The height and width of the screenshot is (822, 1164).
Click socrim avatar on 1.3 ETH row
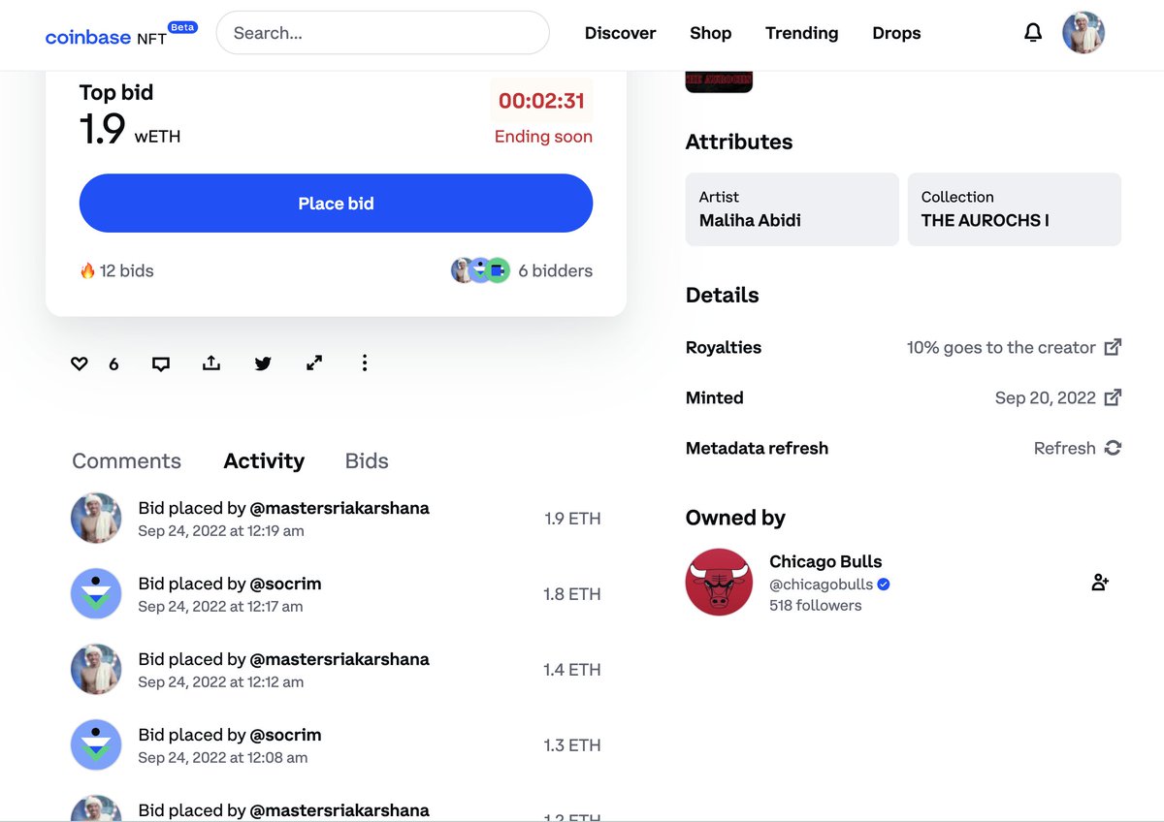tap(96, 744)
